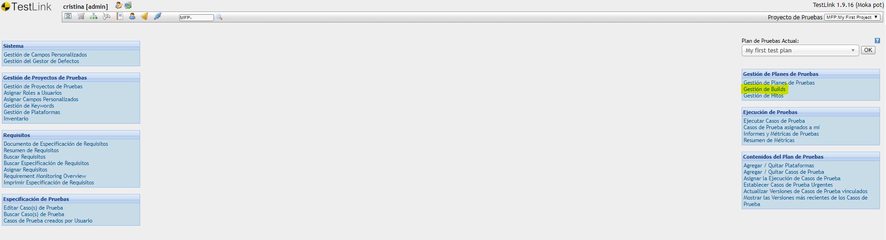Click the magnifier search icon

(219, 17)
